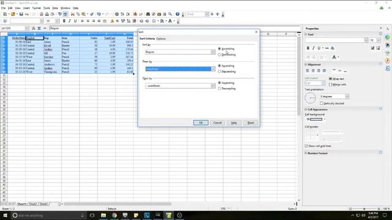This screenshot has height=220, width=392.
Task: Click Bold button in sidebar Text section
Action: (307, 48)
